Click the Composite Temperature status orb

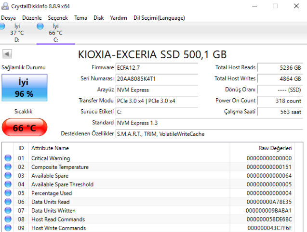point(8,167)
